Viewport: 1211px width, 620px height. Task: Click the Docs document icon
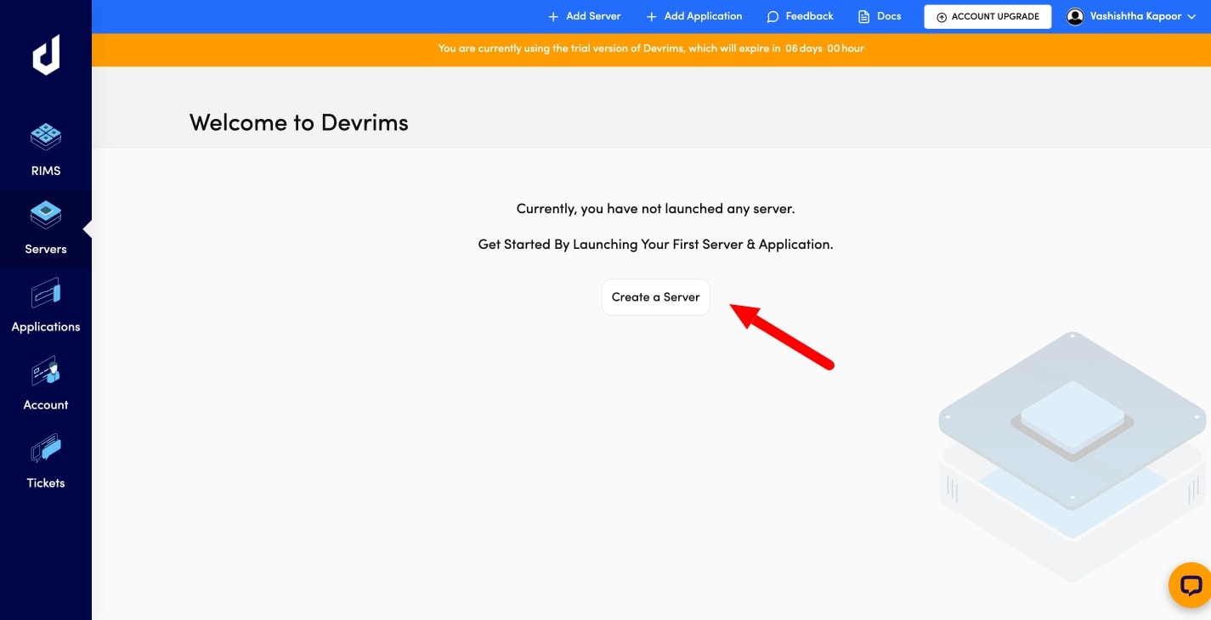point(864,17)
